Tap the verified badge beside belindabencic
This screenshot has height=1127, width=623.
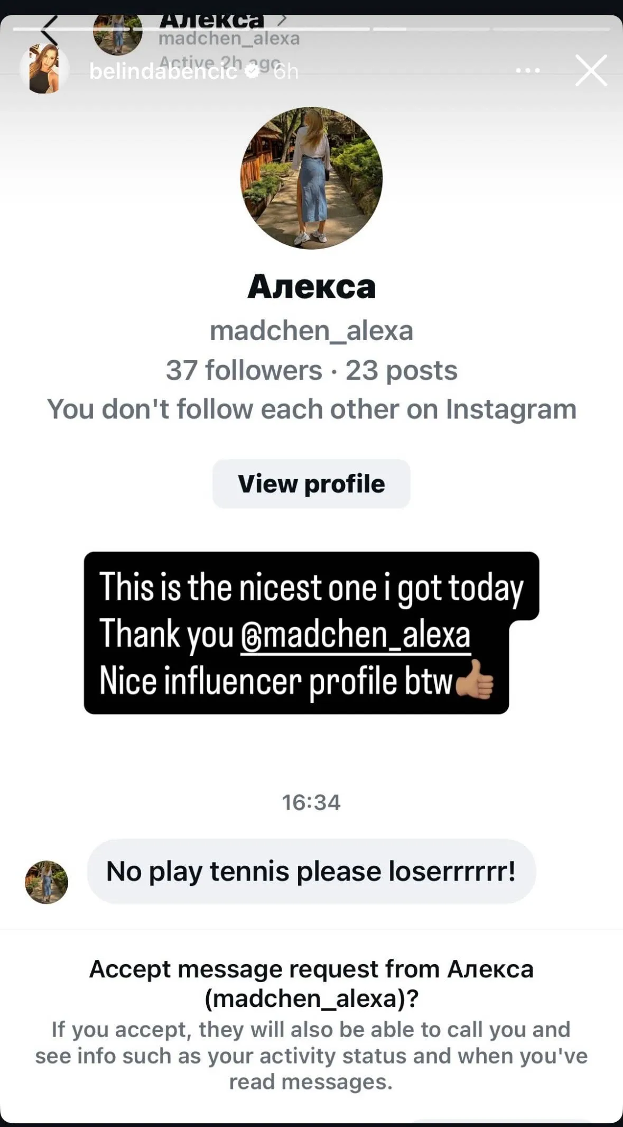click(x=253, y=71)
